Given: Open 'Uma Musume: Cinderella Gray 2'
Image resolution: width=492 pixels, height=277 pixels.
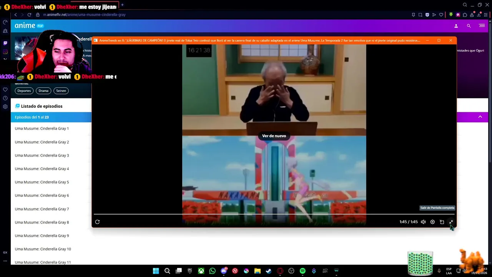Looking at the screenshot, I should point(42,142).
